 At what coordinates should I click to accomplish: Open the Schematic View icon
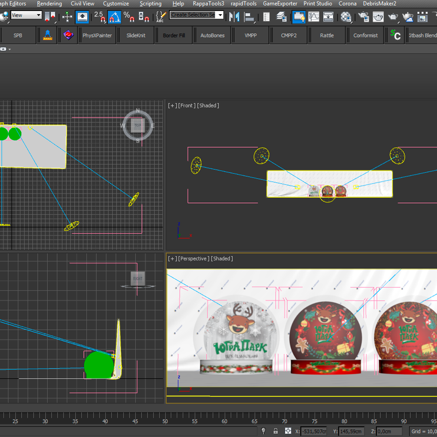[328, 17]
